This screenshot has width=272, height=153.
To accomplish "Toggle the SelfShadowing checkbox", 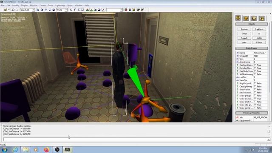I will click(255, 74).
